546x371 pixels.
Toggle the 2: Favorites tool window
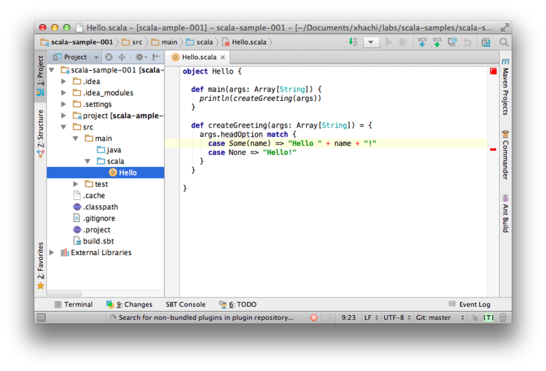pos(41,266)
